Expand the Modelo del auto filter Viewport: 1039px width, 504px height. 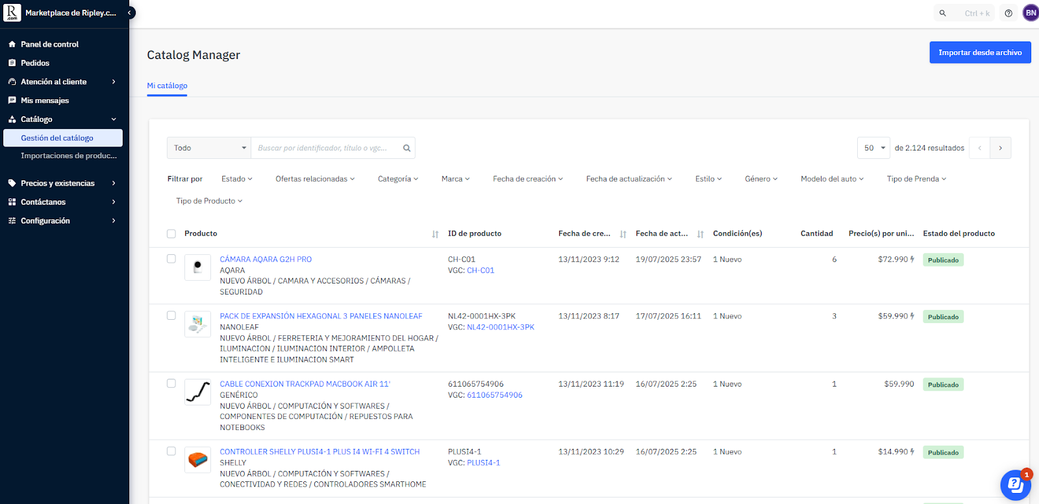[832, 179]
